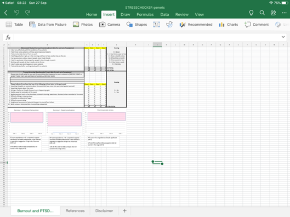
Task: Open the Review tab
Action: (182, 14)
